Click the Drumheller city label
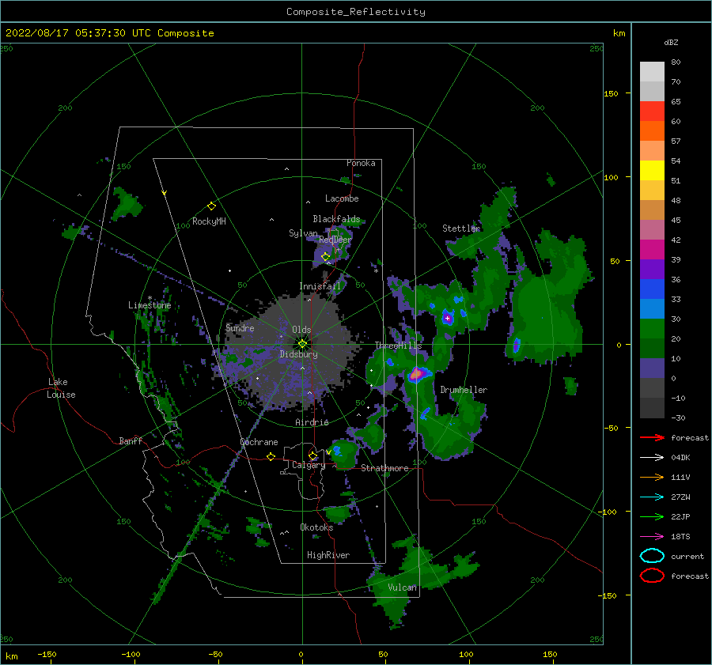This screenshot has width=712, height=665. point(464,390)
